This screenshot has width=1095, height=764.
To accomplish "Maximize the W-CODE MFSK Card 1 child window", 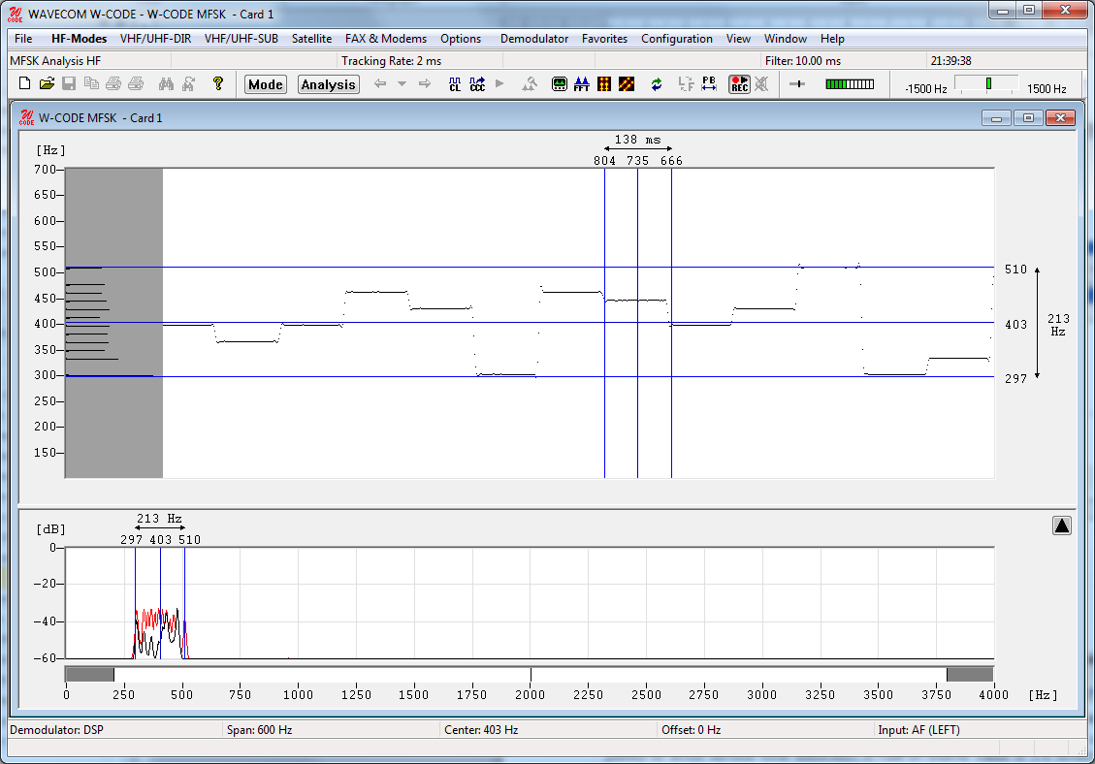I will point(1028,118).
